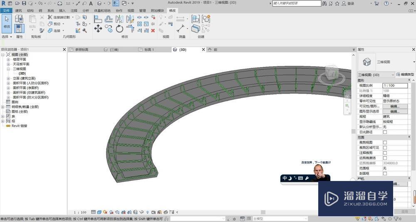Click the Reveal Hidden Elements lightbulb icon
This screenshot has width=416, height=222.
tap(148, 212)
